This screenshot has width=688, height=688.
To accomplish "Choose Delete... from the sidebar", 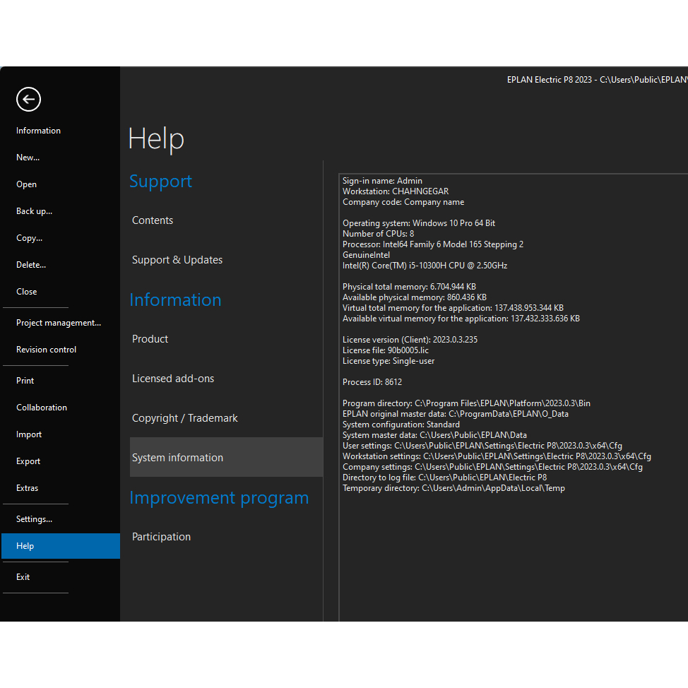I will click(31, 265).
